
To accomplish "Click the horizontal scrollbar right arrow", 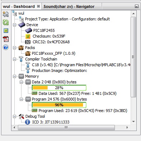I will pos(127,127).
